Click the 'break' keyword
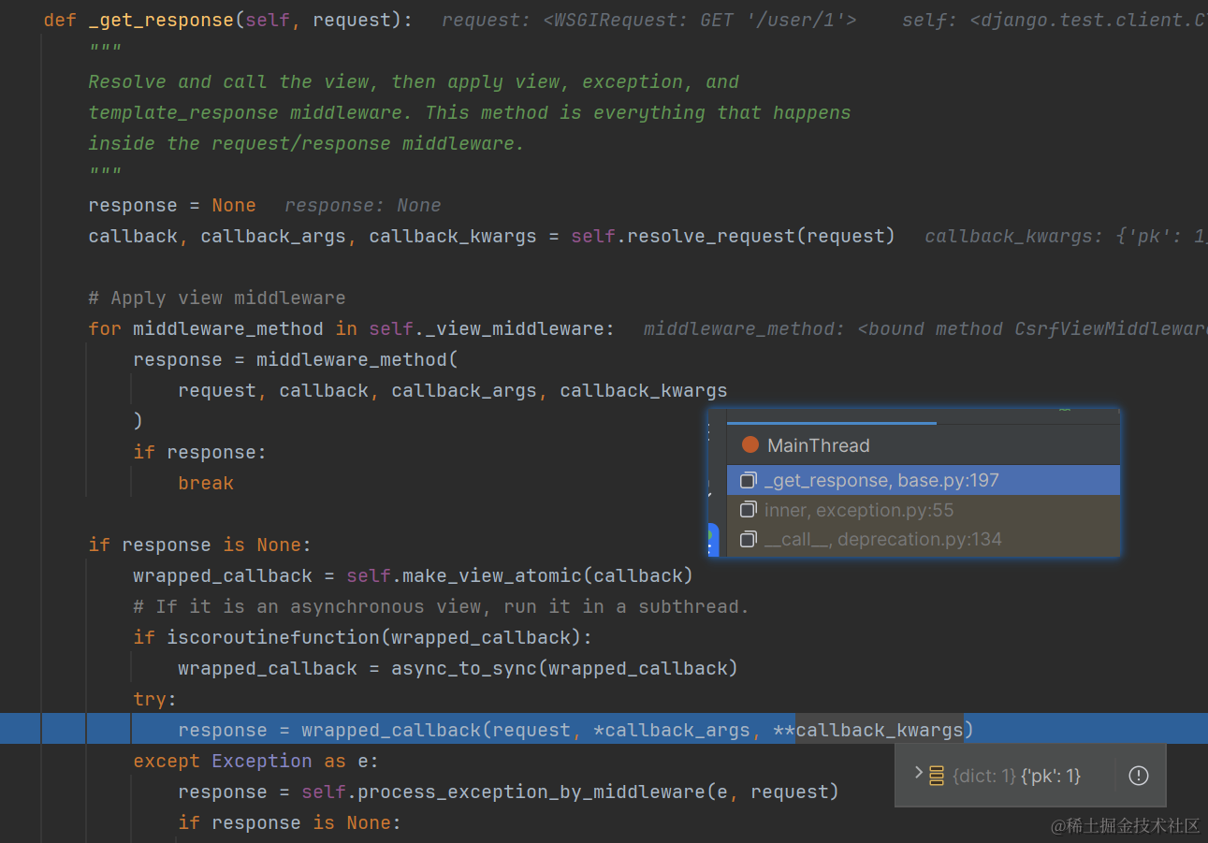Image resolution: width=1208 pixels, height=843 pixels. [x=206, y=483]
